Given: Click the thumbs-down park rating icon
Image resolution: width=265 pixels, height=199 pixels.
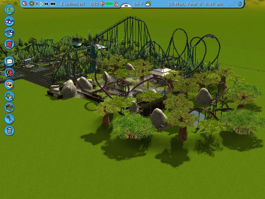Looking at the screenshot, I should (x=102, y=4).
